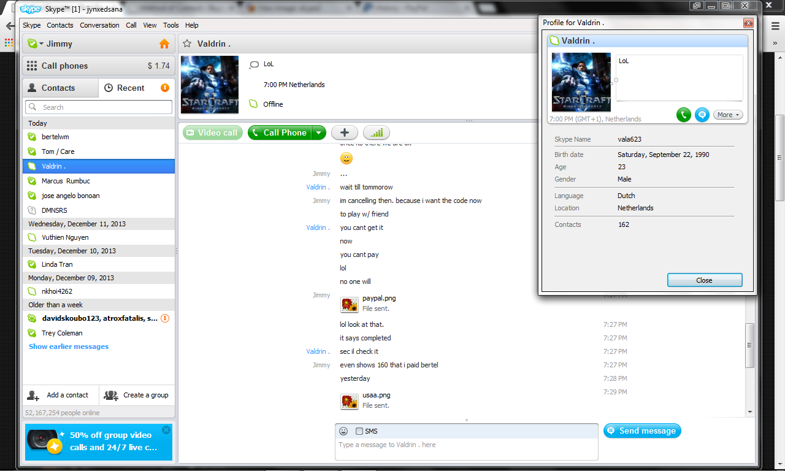The image size is (785, 471).
Task: Open the 50% off group video ad
Action: (x=99, y=442)
